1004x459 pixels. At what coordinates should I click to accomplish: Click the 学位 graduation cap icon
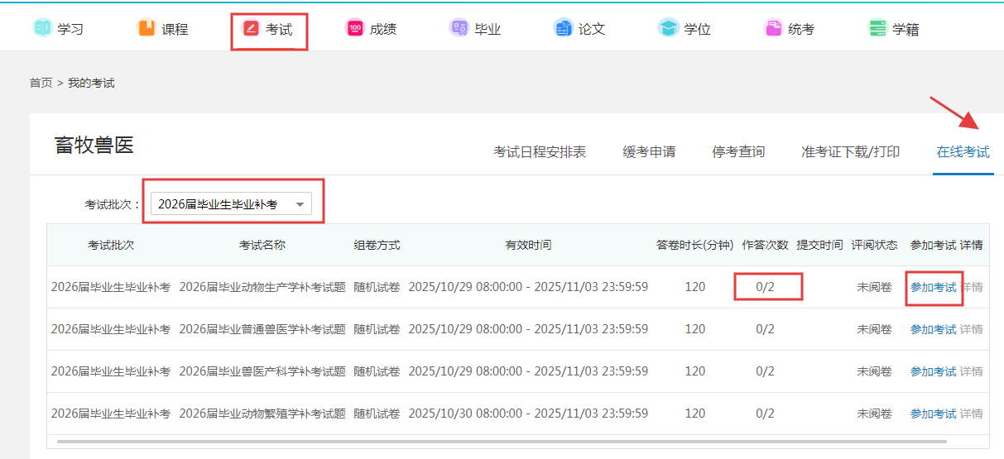click(x=668, y=28)
